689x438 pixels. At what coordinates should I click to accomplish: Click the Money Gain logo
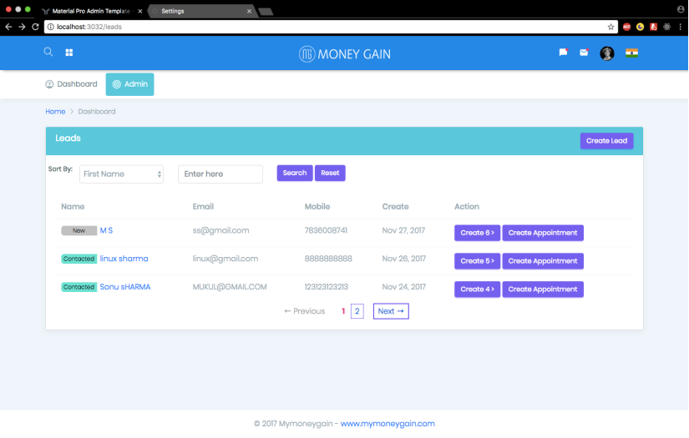click(344, 54)
